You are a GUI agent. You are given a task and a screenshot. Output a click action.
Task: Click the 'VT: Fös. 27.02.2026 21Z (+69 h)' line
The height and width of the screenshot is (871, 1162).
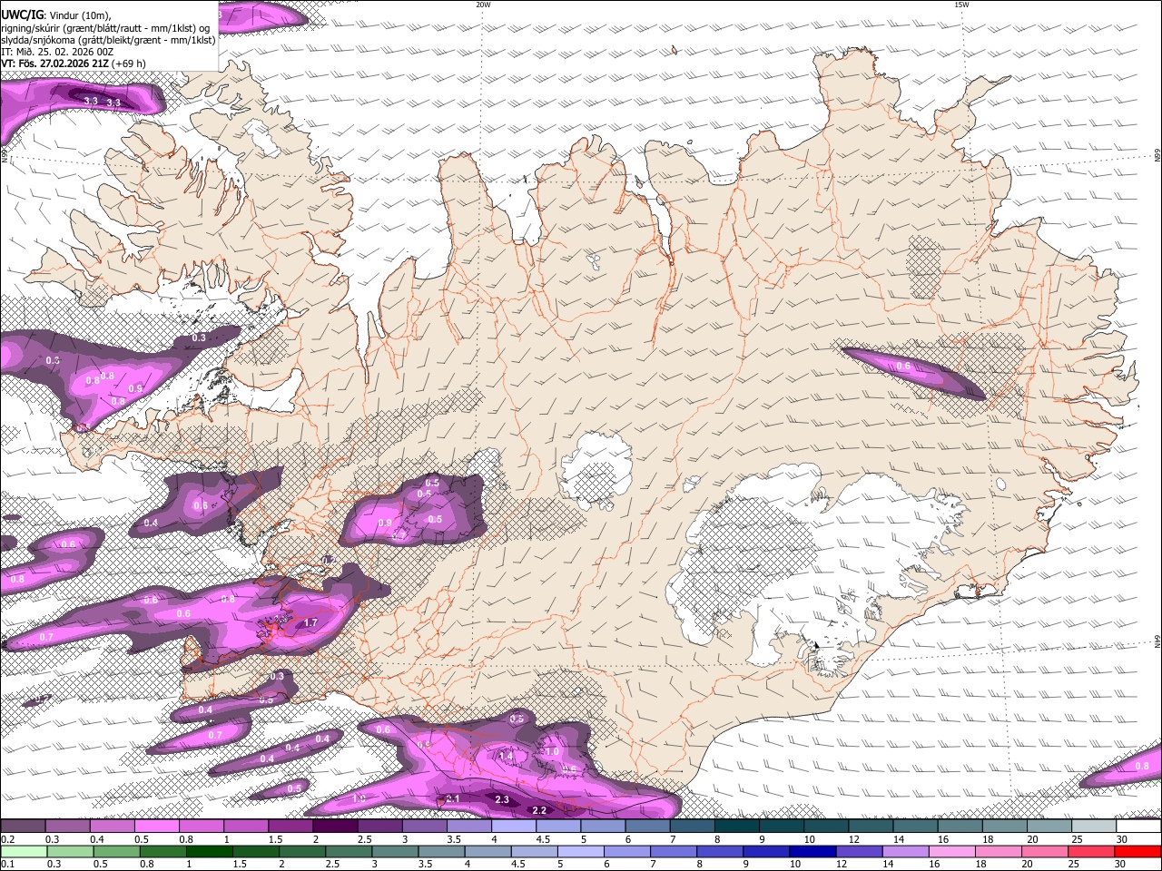pyautogui.click(x=74, y=64)
